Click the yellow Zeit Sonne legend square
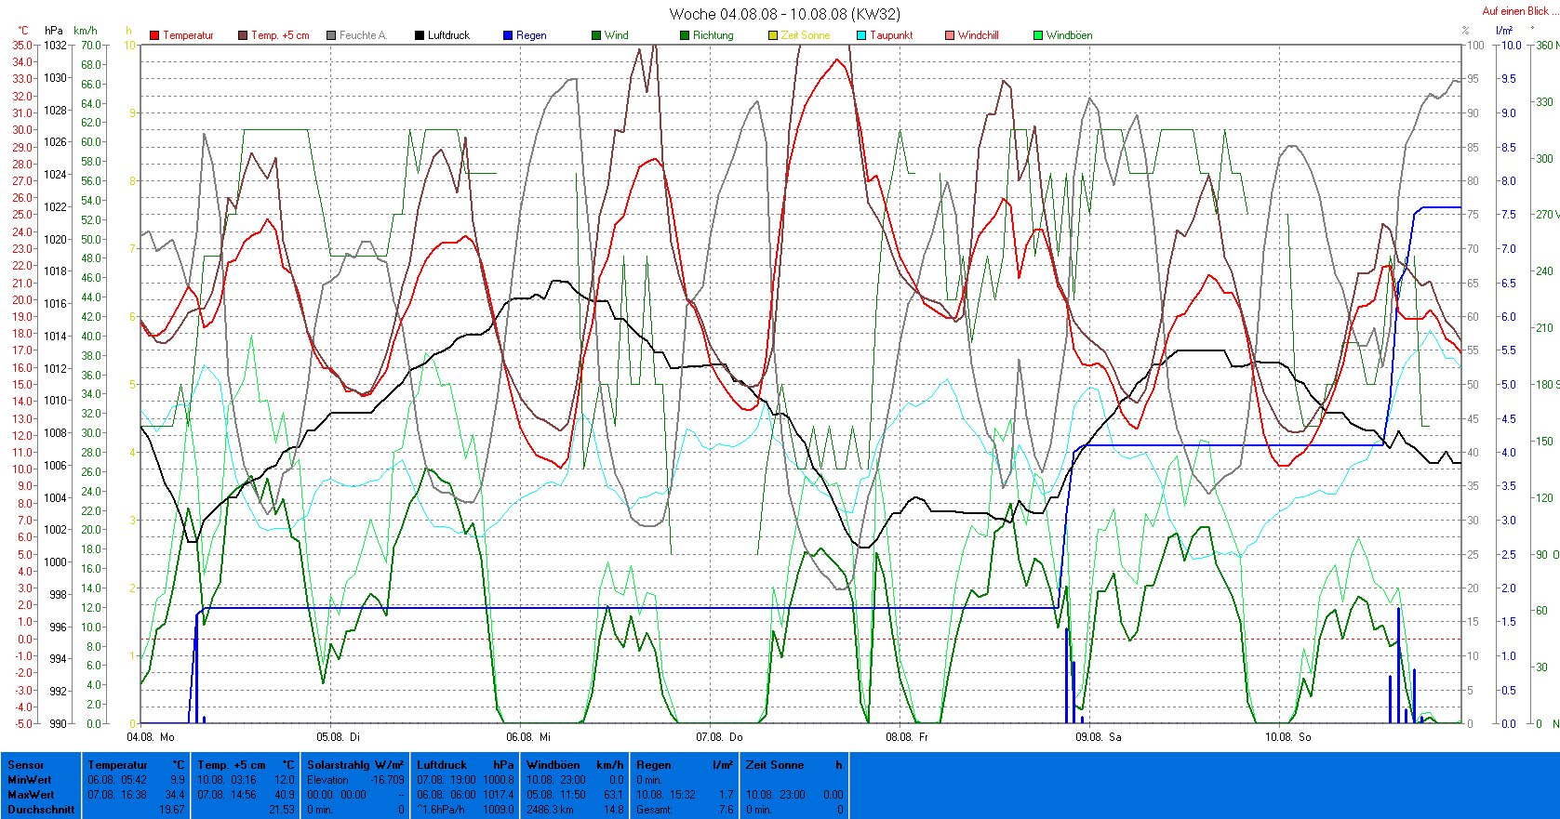This screenshot has height=819, width=1560. tap(773, 35)
